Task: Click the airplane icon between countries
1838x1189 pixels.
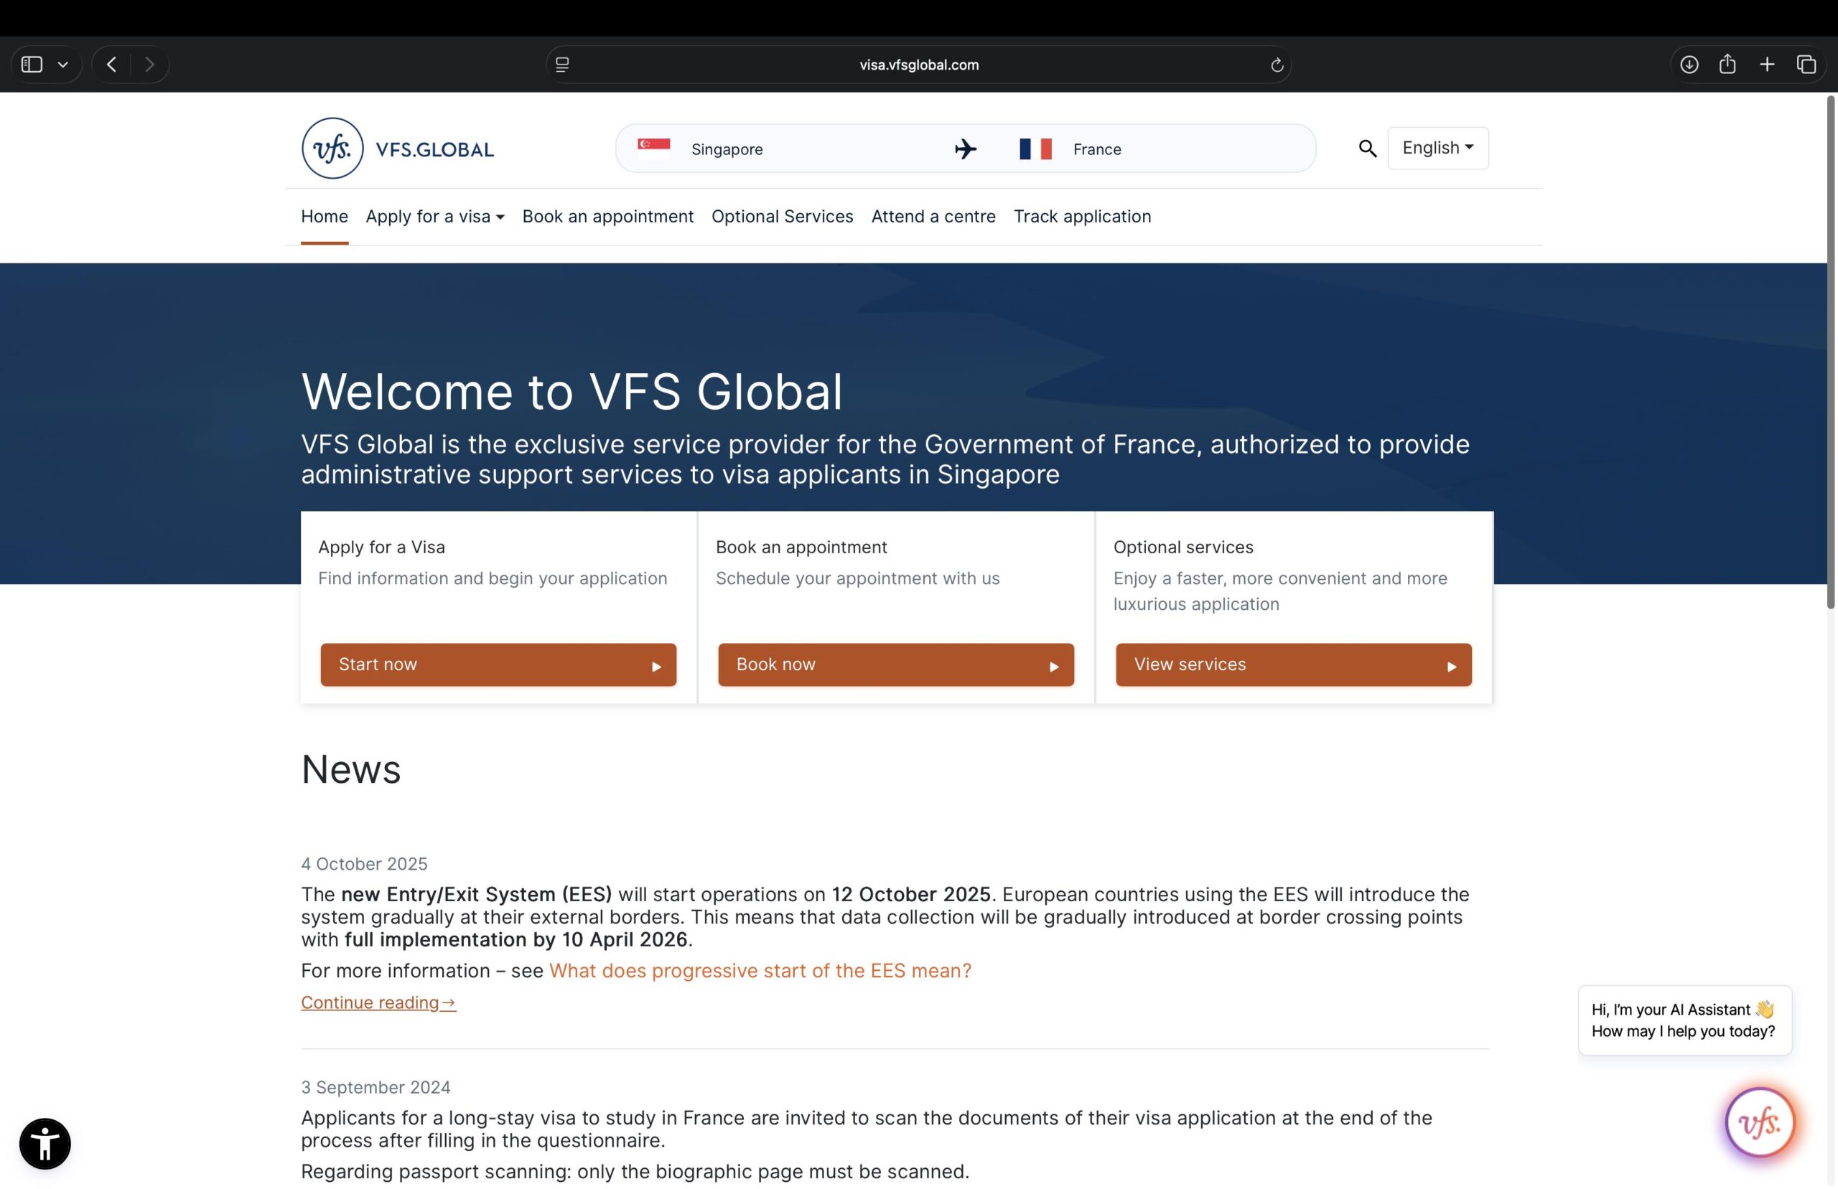Action: (964, 149)
